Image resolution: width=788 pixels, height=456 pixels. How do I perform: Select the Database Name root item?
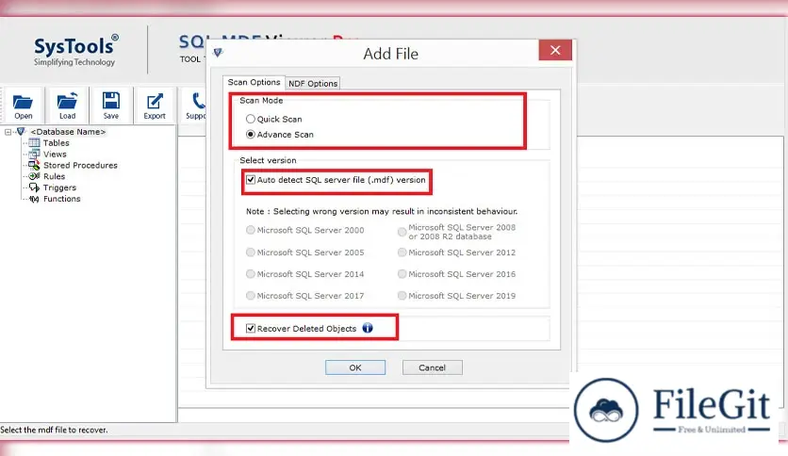(68, 132)
